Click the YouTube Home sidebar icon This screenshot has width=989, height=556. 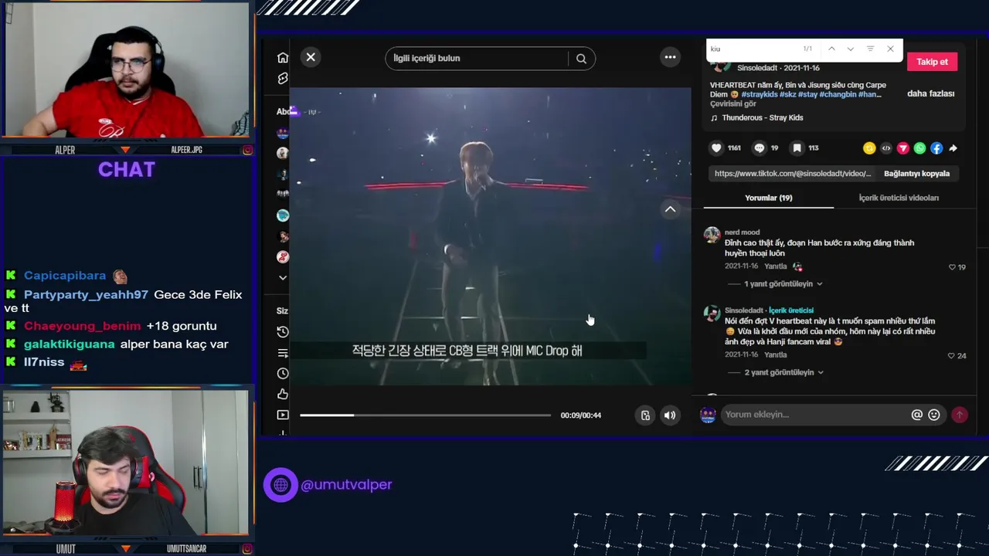point(283,58)
